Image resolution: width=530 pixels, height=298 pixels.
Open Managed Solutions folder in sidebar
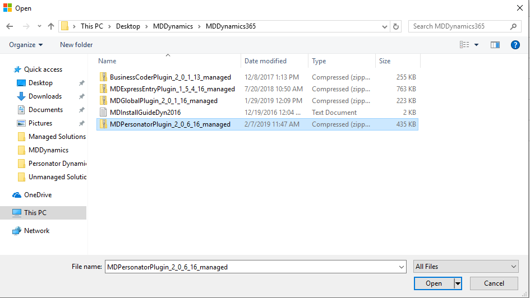click(57, 137)
